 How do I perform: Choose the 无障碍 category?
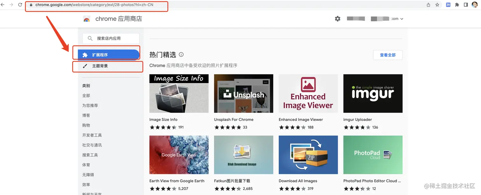88,175
